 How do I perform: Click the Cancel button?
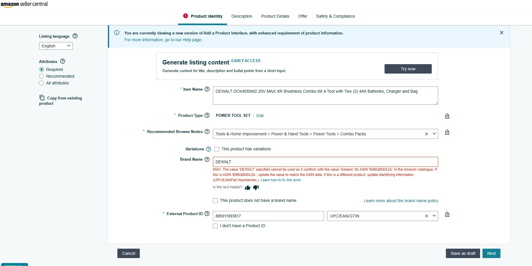pyautogui.click(x=129, y=253)
